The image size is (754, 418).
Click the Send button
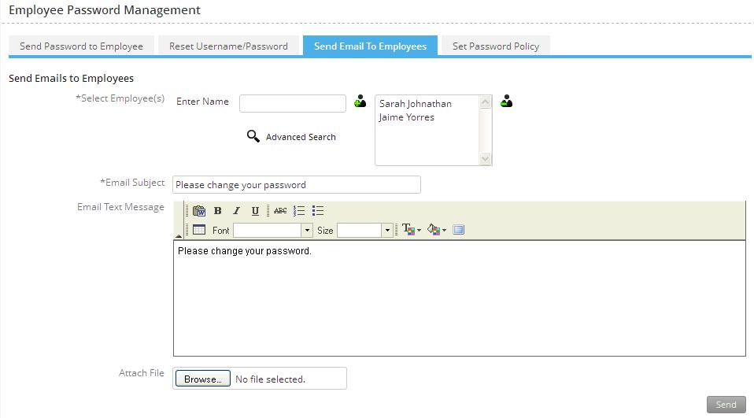pyautogui.click(x=726, y=405)
